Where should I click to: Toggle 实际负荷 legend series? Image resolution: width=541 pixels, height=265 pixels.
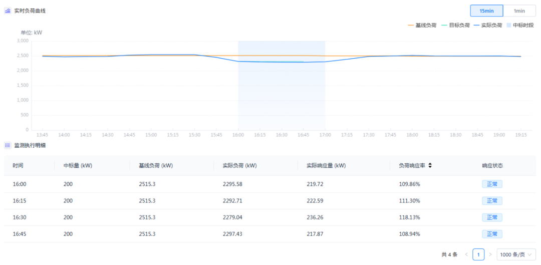pos(488,26)
